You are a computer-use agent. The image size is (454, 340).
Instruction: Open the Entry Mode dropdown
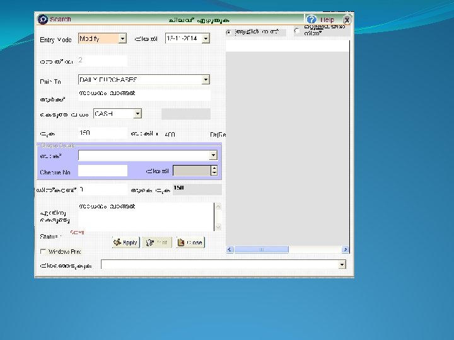tap(123, 38)
